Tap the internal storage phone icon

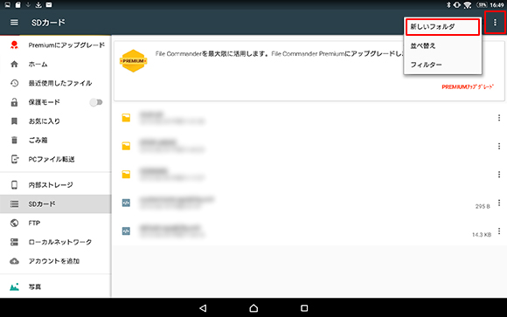tap(14, 185)
